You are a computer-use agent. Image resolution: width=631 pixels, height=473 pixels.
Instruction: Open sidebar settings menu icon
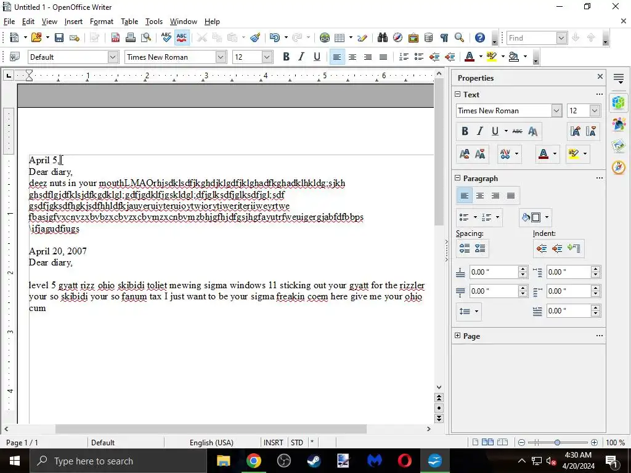[619, 78]
